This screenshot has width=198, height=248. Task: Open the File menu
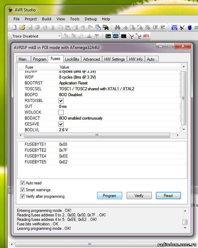click(x=16, y=19)
